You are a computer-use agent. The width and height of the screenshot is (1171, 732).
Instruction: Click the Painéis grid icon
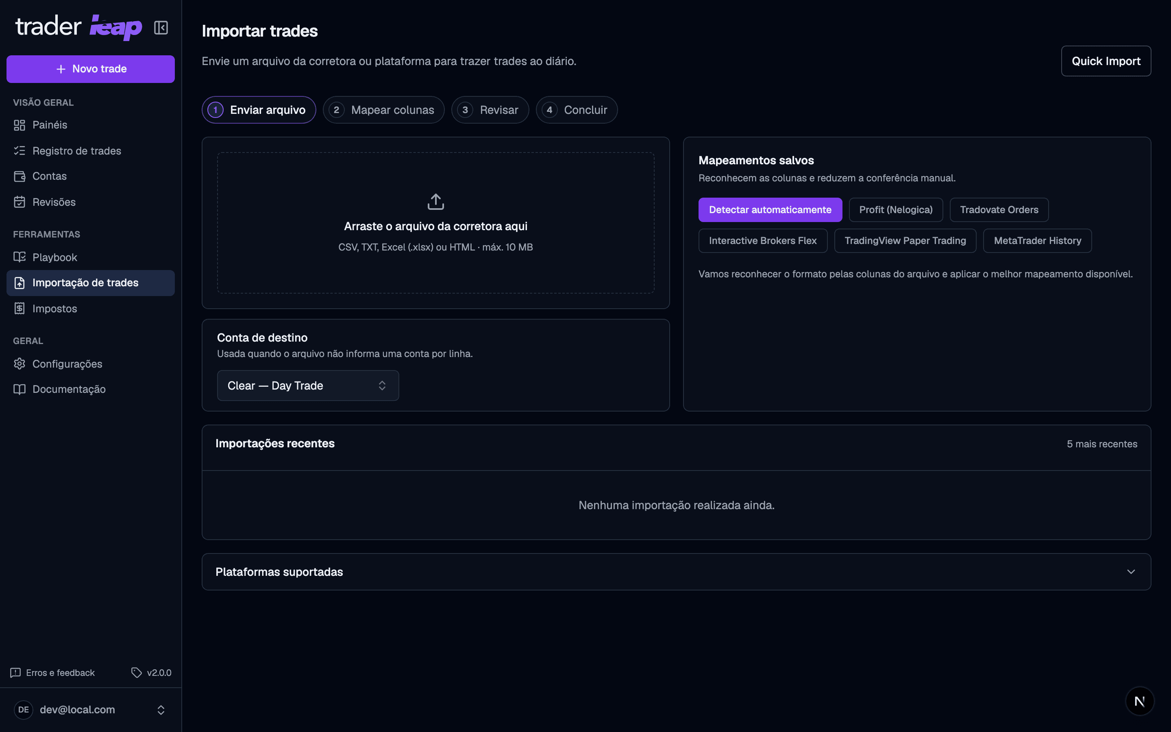pyautogui.click(x=20, y=125)
